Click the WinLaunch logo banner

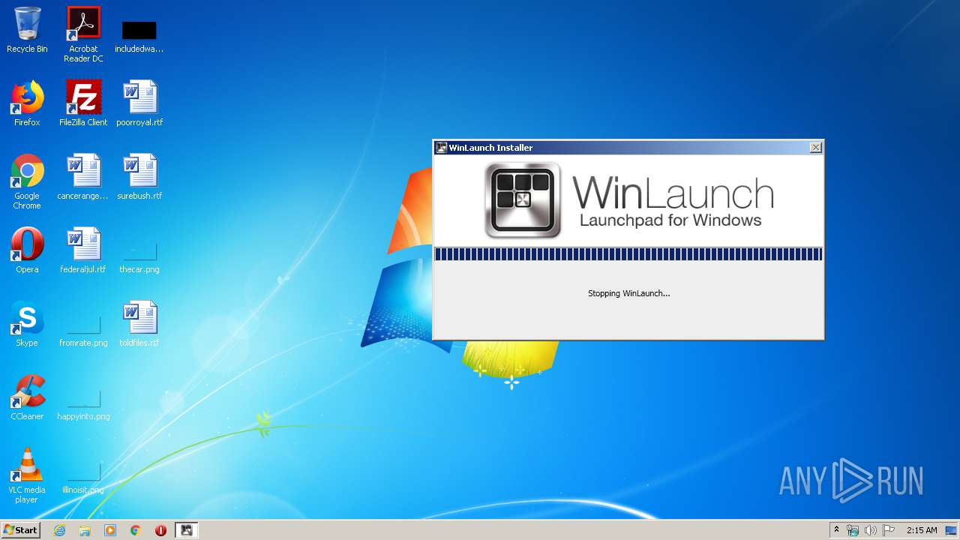(628, 200)
